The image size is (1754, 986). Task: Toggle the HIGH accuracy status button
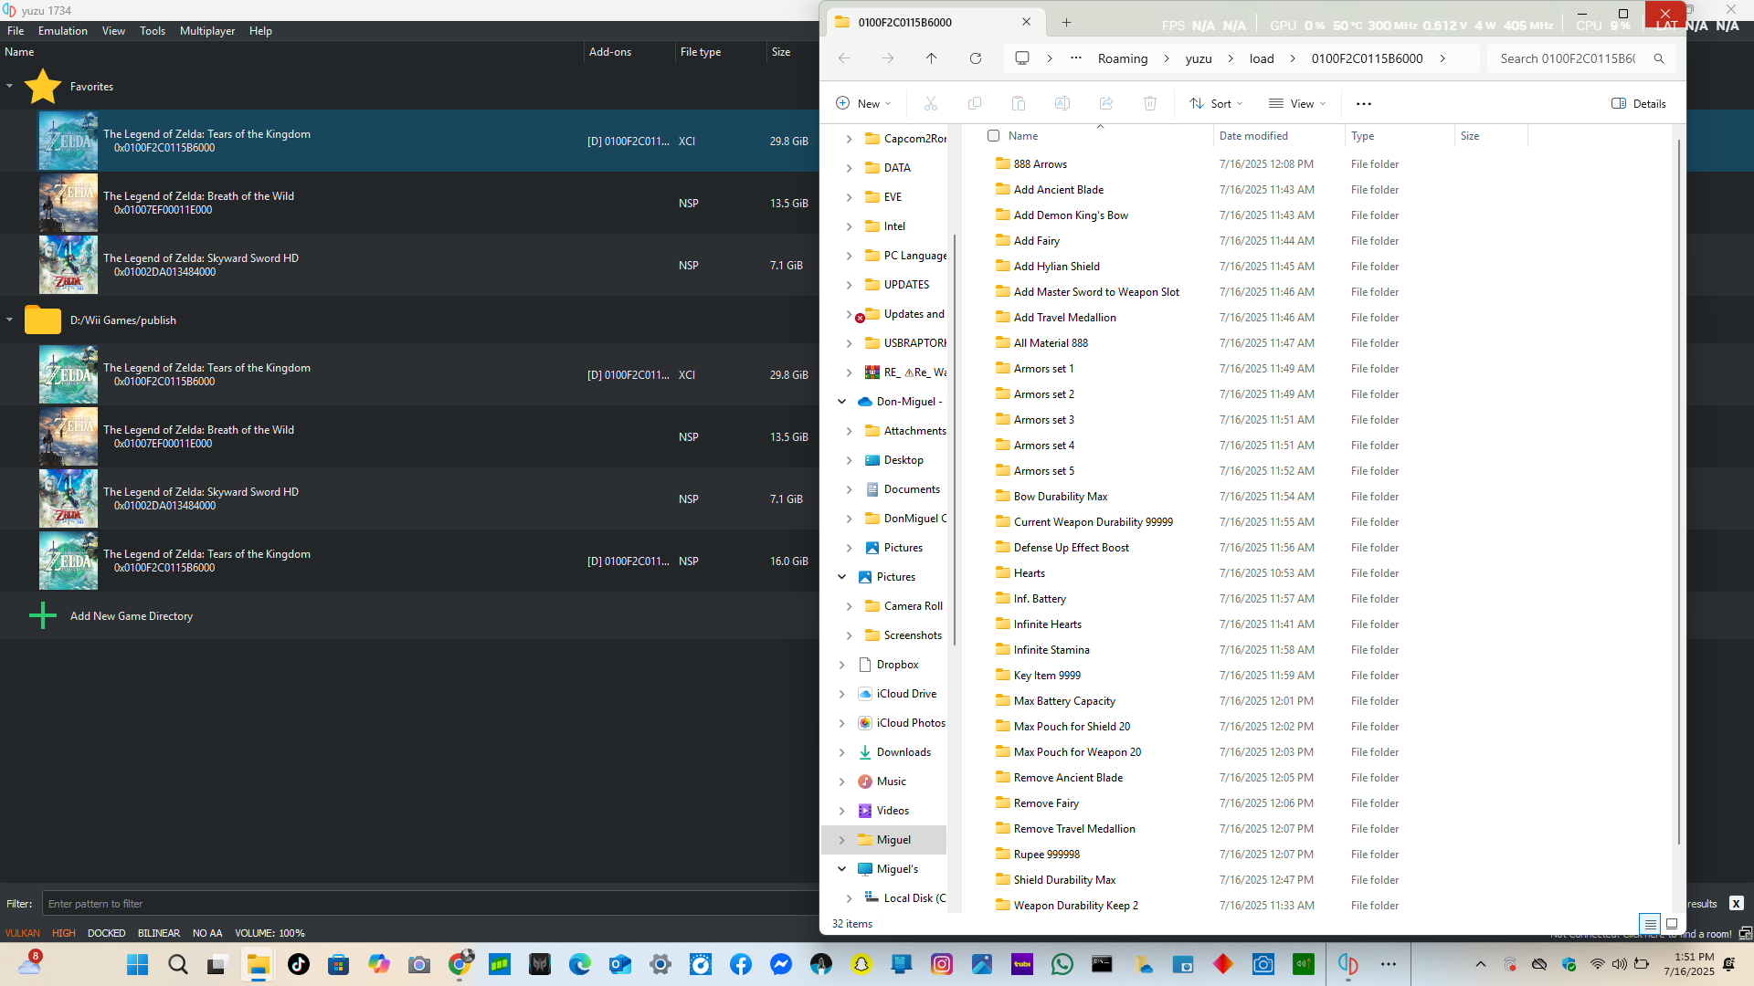64,933
